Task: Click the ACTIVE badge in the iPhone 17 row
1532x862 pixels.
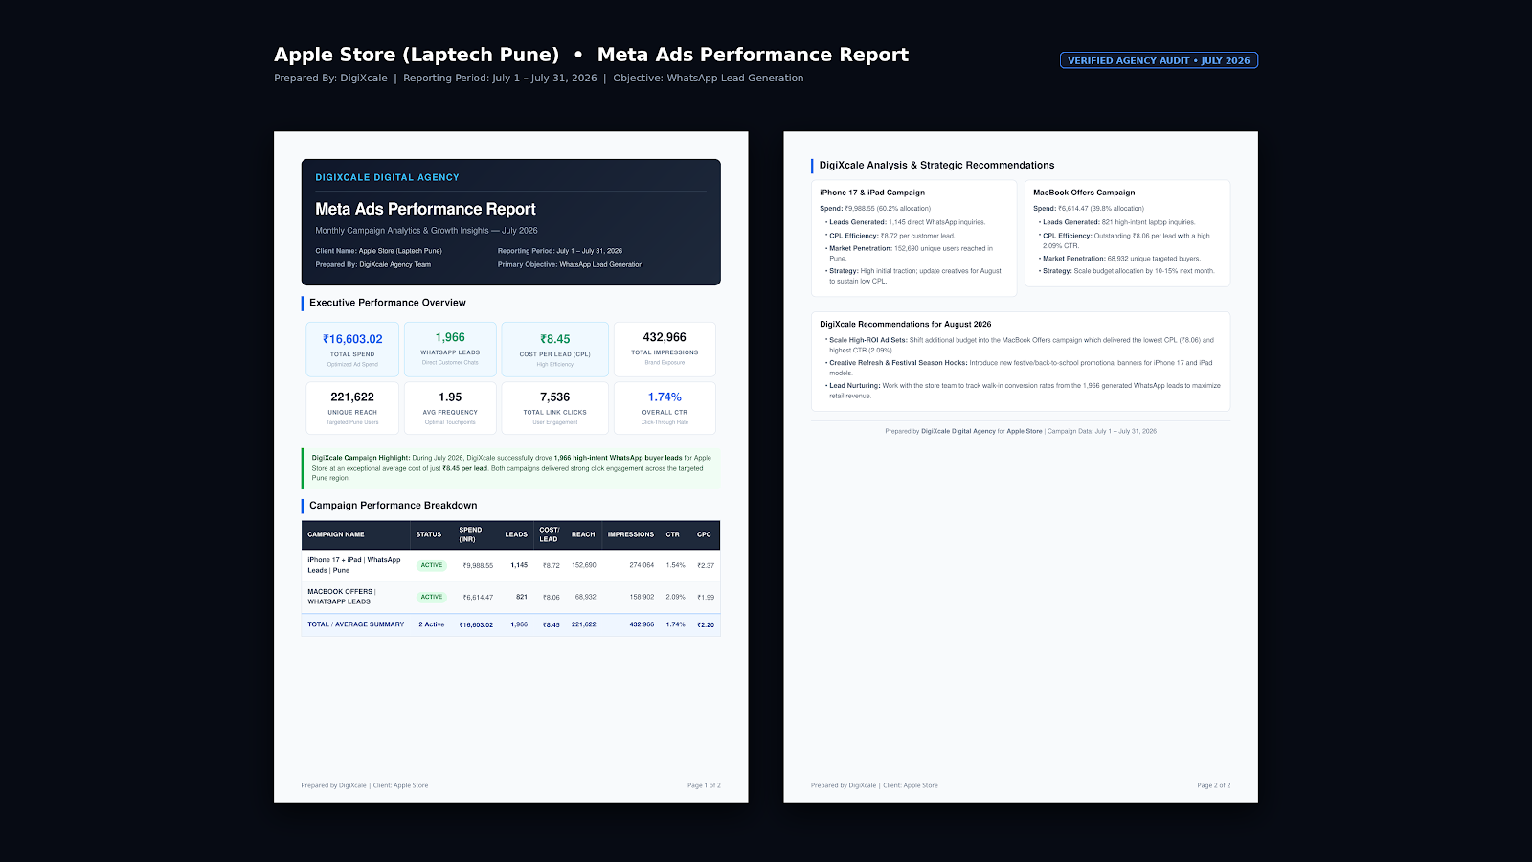Action: click(432, 565)
